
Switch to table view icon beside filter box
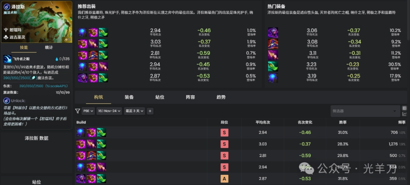(404, 108)
